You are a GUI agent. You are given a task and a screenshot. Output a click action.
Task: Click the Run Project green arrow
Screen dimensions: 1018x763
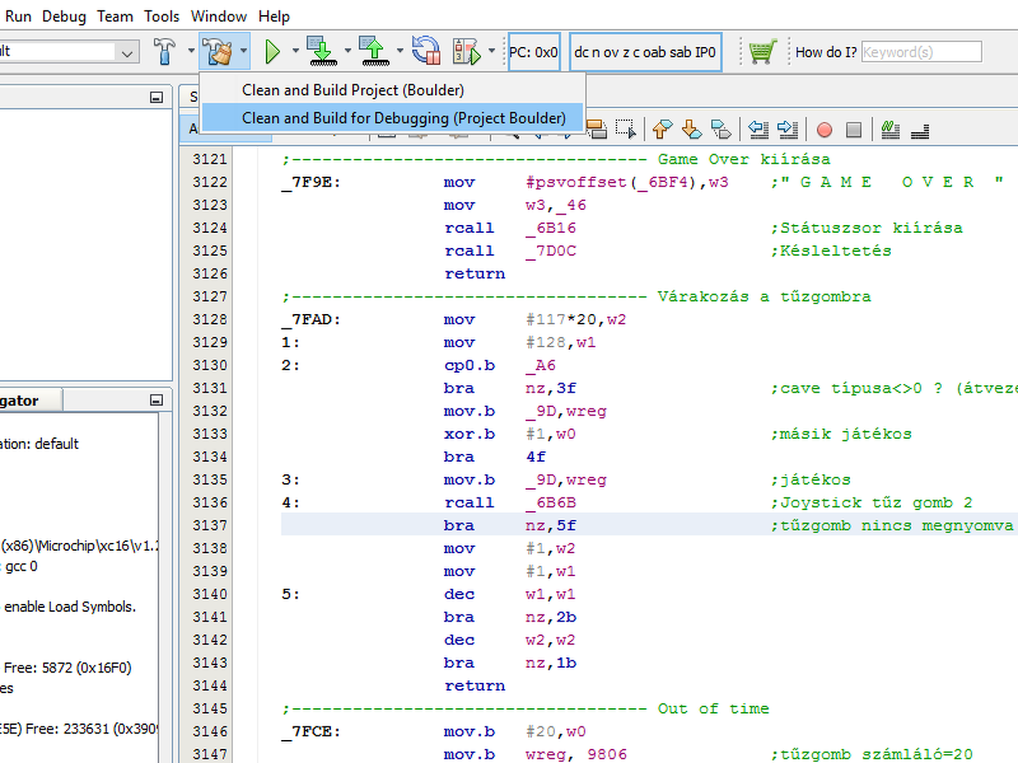273,52
